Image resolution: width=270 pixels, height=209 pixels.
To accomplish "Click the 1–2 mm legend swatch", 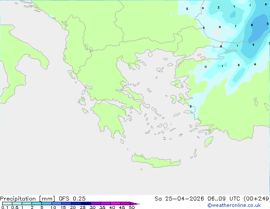I will [x=27, y=203].
